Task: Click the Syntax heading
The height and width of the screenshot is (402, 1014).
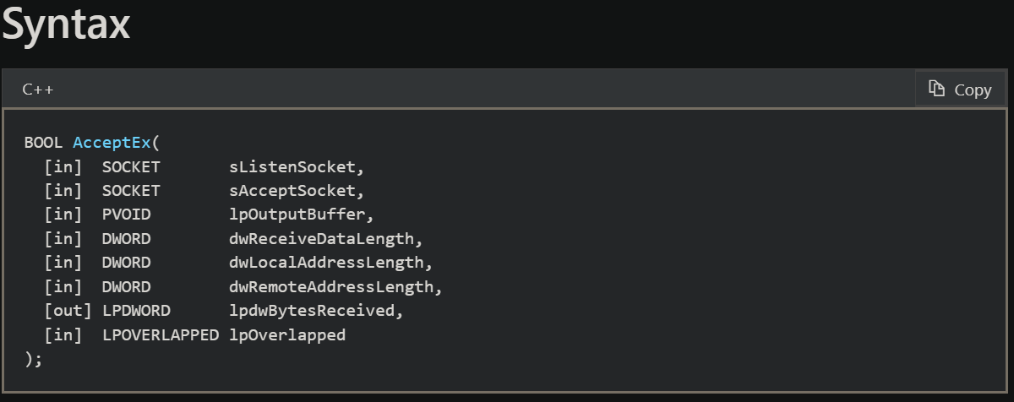Action: [65, 25]
